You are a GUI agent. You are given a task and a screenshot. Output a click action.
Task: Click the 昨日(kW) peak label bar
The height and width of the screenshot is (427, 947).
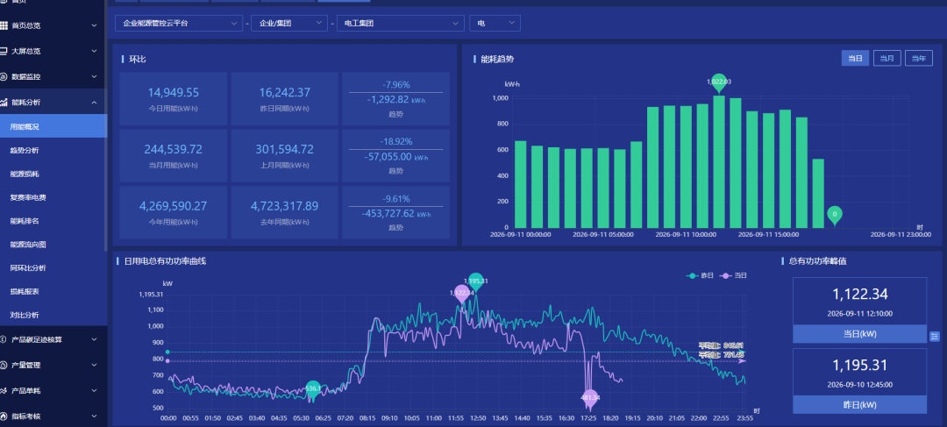(x=859, y=405)
